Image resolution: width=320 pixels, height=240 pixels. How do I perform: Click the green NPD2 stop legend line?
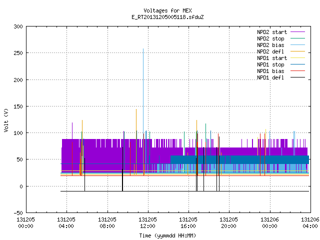click(x=297, y=38)
